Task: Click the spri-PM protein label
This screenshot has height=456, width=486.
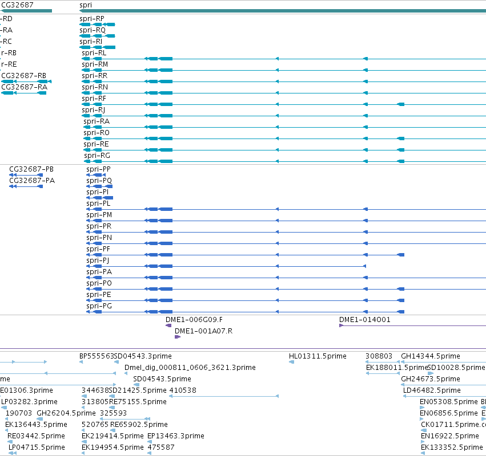Action: 99,215
